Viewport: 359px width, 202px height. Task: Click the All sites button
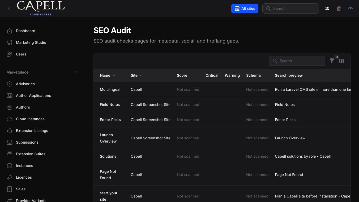pyautogui.click(x=245, y=8)
